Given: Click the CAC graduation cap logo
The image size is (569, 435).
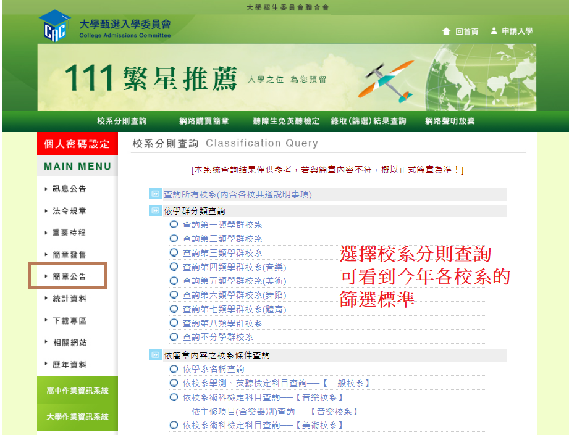Looking at the screenshot, I should click(55, 26).
